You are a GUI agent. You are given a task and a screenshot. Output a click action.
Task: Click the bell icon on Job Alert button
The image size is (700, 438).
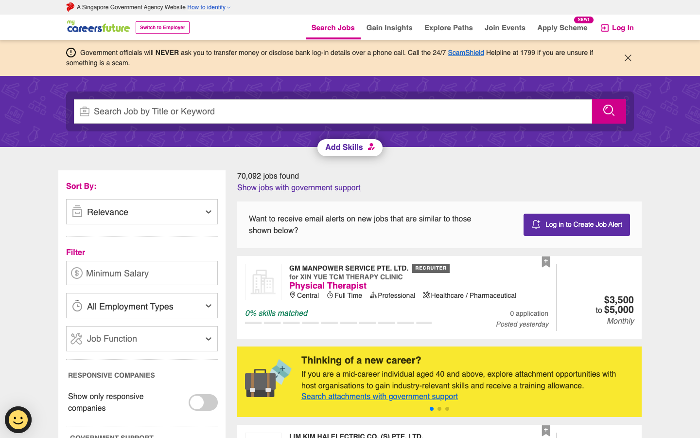[536, 224]
